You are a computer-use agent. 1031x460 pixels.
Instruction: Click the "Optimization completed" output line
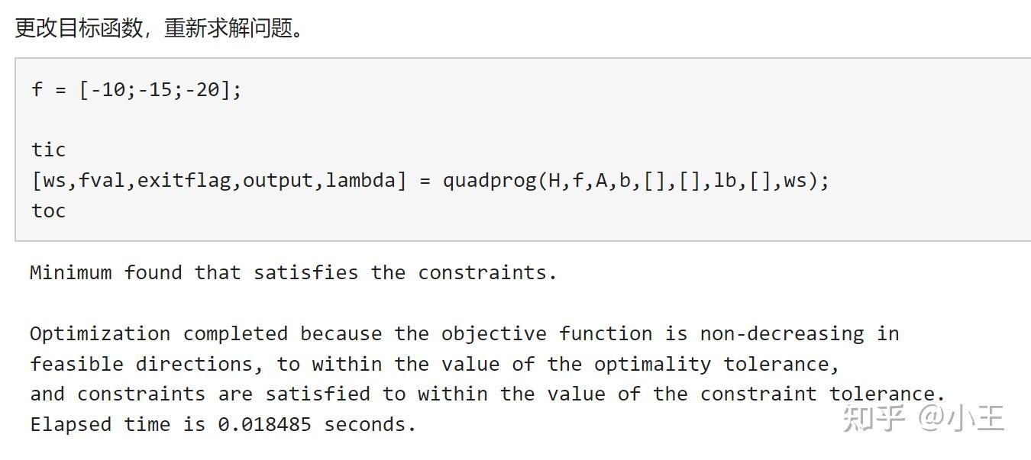(464, 333)
